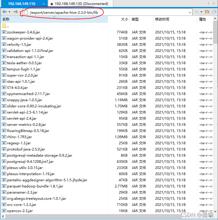Click the plexus-utils-3.0.15.jar file name
The image size is (218, 220).
pyautogui.click(x=25, y=168)
